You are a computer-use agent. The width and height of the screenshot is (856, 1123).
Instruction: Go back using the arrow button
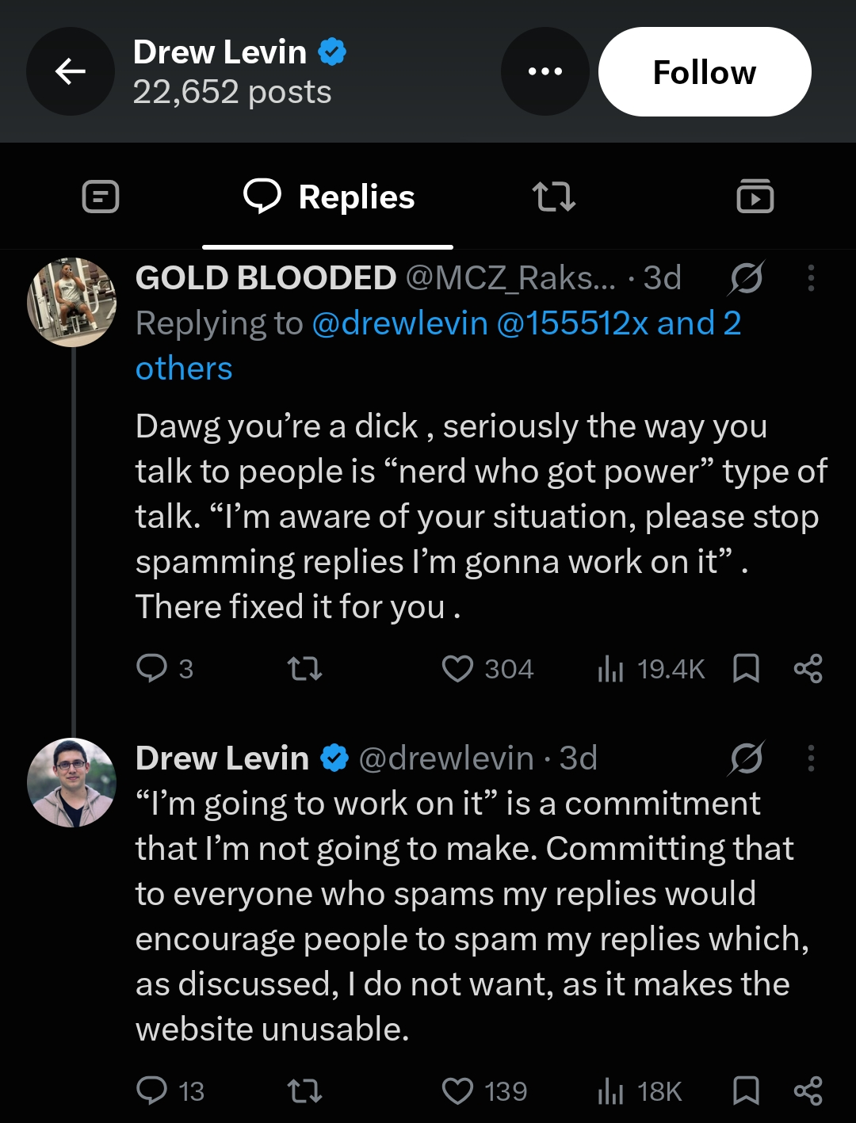coord(71,71)
